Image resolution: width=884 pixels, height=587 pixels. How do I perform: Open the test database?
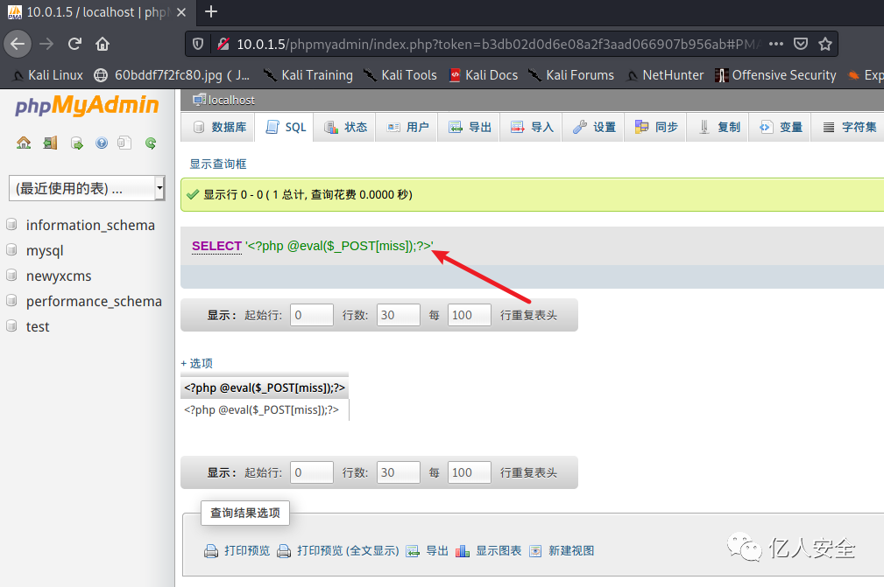(38, 326)
